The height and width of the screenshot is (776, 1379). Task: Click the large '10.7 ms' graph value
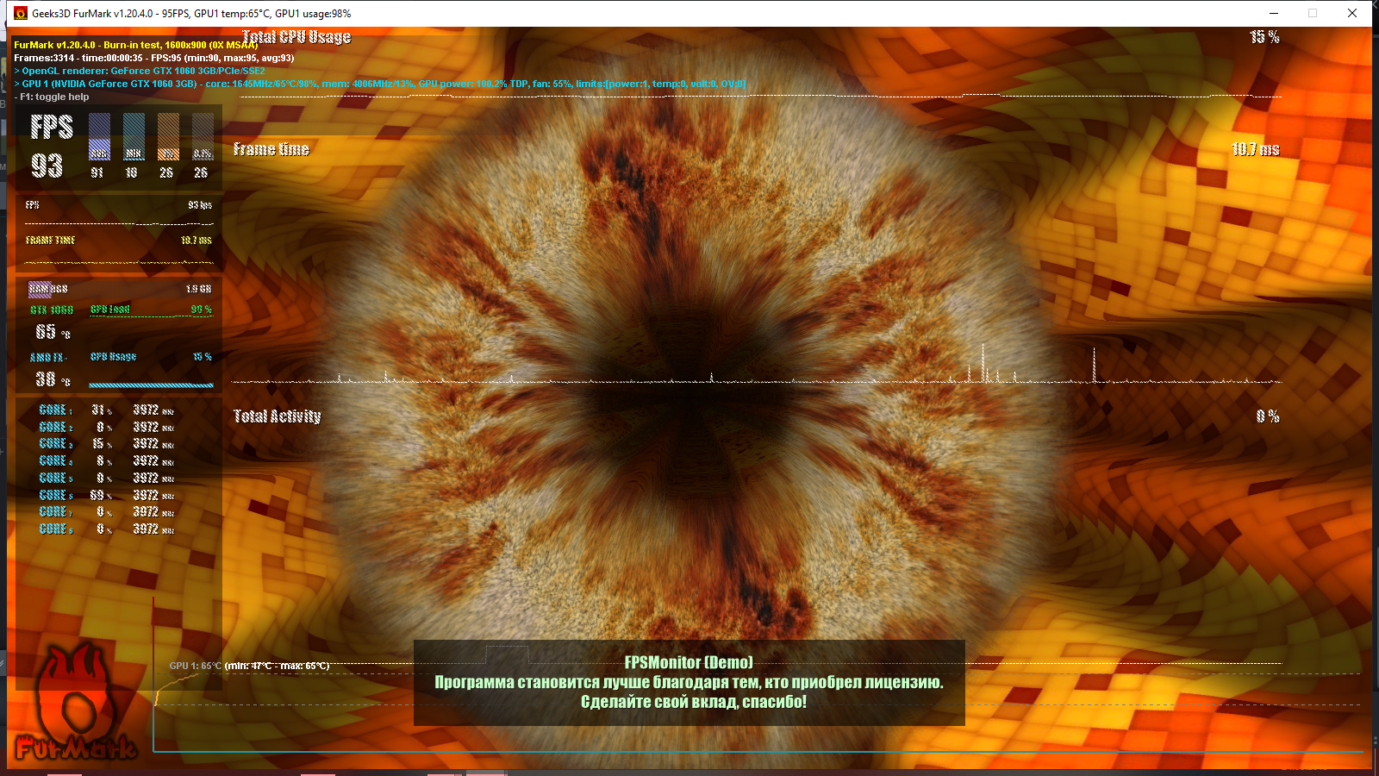[x=1256, y=149]
